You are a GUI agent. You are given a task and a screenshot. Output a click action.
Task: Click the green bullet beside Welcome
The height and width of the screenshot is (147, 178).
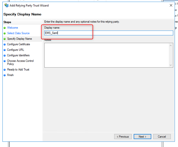pyautogui.click(x=5, y=28)
